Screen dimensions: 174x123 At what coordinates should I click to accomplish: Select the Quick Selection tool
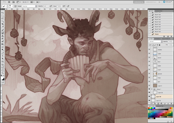tap(3, 21)
